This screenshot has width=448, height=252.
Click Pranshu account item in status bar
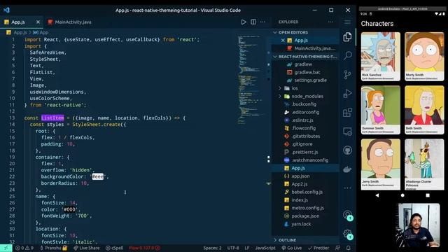(53, 248)
